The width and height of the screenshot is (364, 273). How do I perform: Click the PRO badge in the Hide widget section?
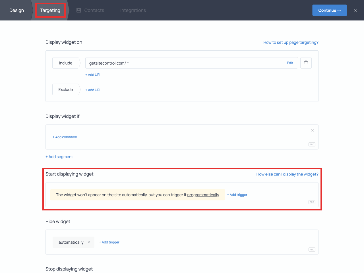[x=312, y=249]
